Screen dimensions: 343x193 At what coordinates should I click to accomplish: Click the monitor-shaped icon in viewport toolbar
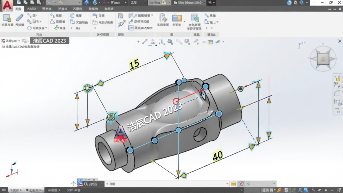(x=170, y=42)
